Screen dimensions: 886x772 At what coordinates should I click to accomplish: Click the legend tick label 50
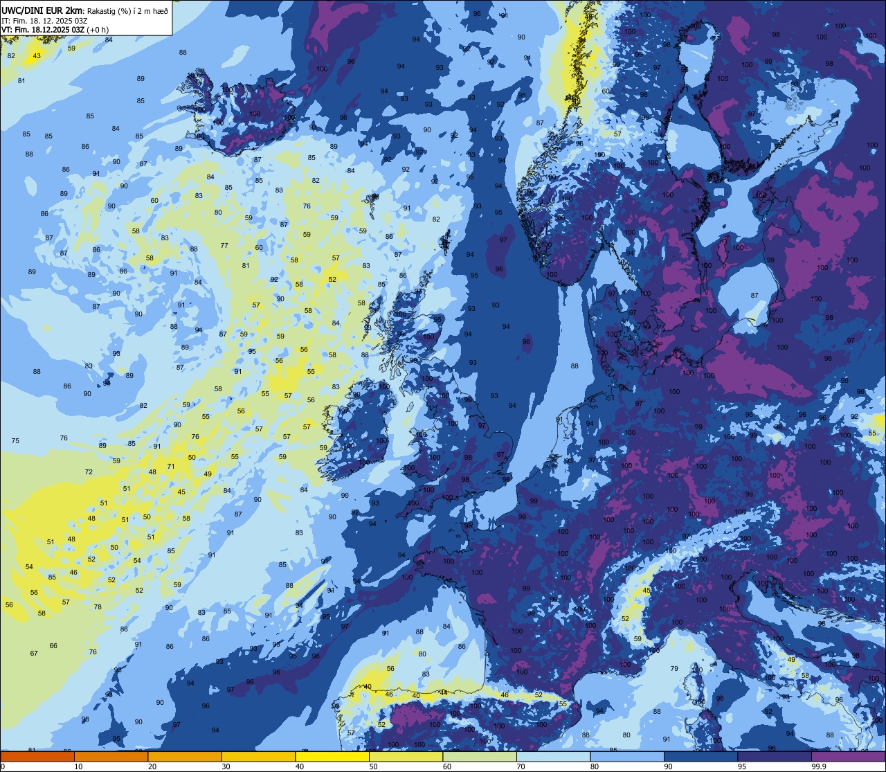373,766
